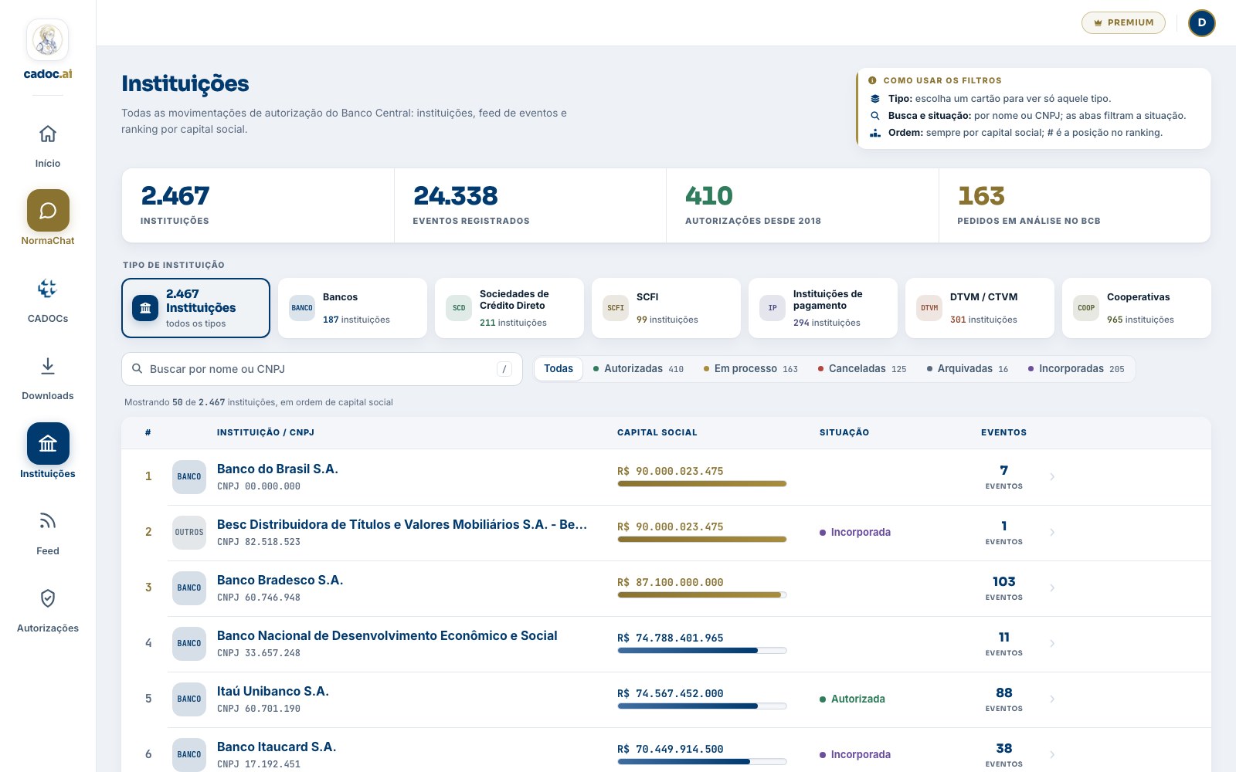Select the Todas situation tab
The image size is (1236, 772).
pyautogui.click(x=559, y=369)
